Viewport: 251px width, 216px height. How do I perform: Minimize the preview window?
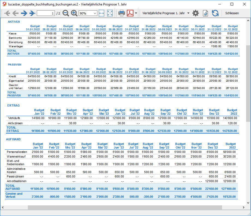(220, 4)
